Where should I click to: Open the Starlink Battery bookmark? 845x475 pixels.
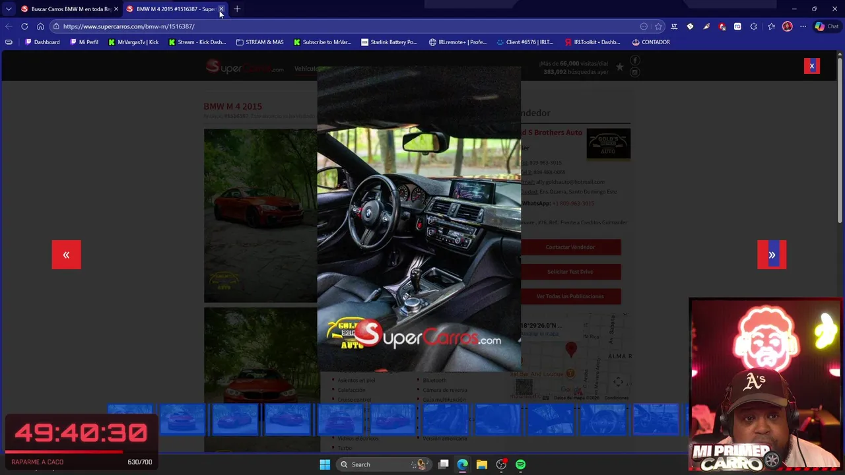click(x=389, y=42)
